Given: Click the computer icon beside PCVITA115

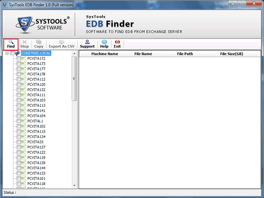Looking at the screenshot, I should (23, 131).
